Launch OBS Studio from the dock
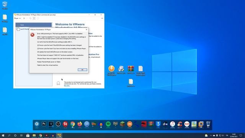The height and width of the screenshot is (138, 245). click(x=58, y=124)
